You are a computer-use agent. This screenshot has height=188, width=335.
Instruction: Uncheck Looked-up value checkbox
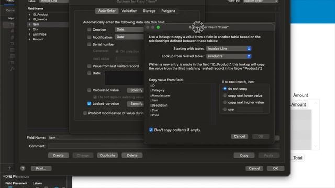[x=89, y=104]
